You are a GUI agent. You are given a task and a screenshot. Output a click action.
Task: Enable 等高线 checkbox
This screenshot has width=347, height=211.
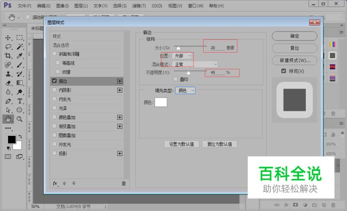58,63
